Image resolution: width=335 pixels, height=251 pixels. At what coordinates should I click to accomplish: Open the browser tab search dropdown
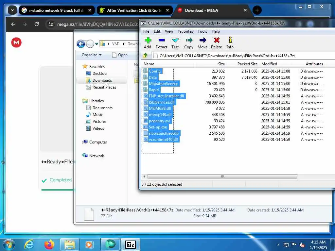pos(12,10)
